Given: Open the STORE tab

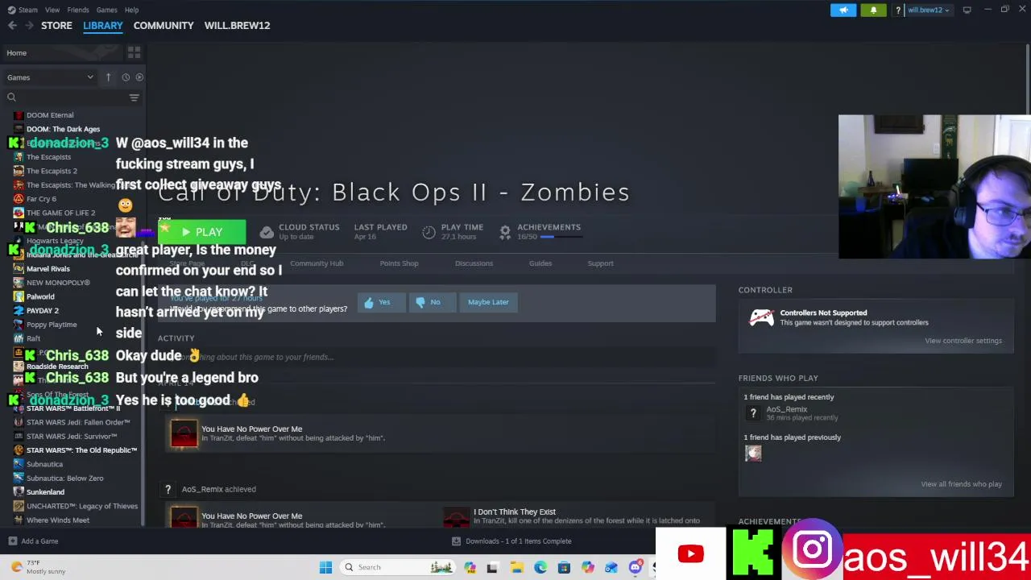Looking at the screenshot, I should pyautogui.click(x=56, y=25).
